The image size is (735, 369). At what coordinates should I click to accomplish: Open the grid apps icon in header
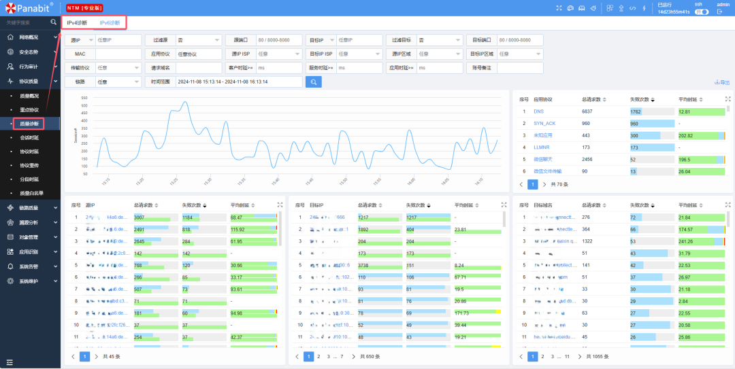[610, 8]
